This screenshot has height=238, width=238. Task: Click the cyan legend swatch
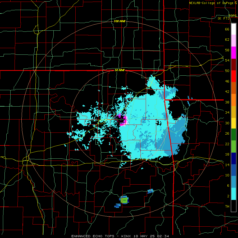(x=234, y=194)
